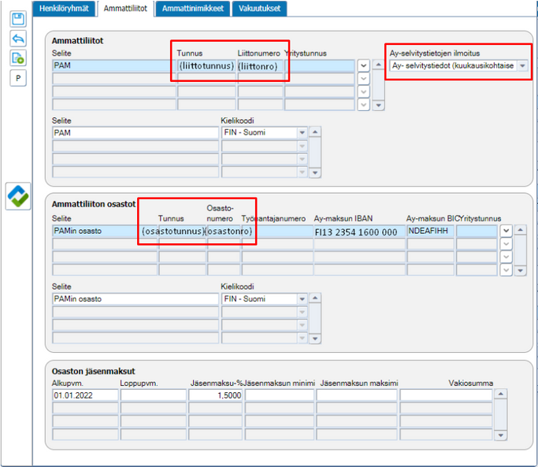This screenshot has width=538, height=467.
Task: Click the save (floppy disk) icon
Action: click(x=18, y=19)
